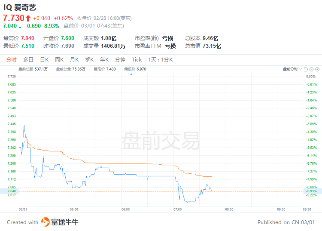Click the zoom in plus icon
The image size is (322, 231).
pos(317,69)
